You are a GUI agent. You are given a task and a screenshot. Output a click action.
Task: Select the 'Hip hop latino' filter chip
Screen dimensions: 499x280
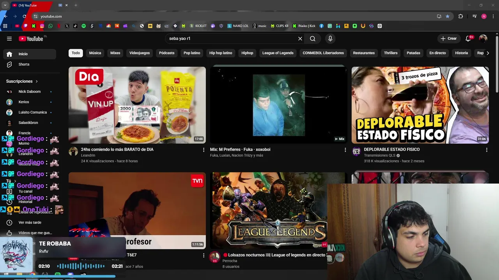click(221, 53)
